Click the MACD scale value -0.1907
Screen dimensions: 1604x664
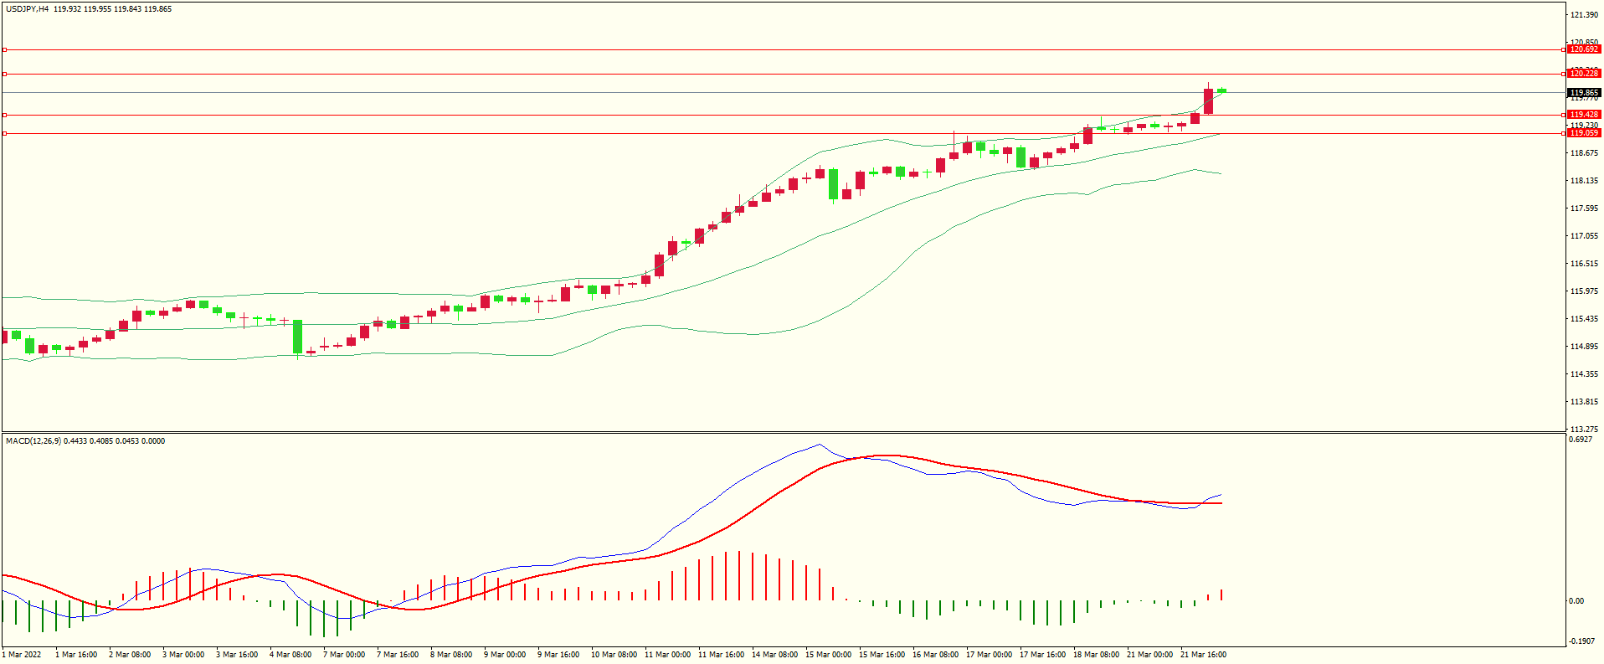(1581, 641)
